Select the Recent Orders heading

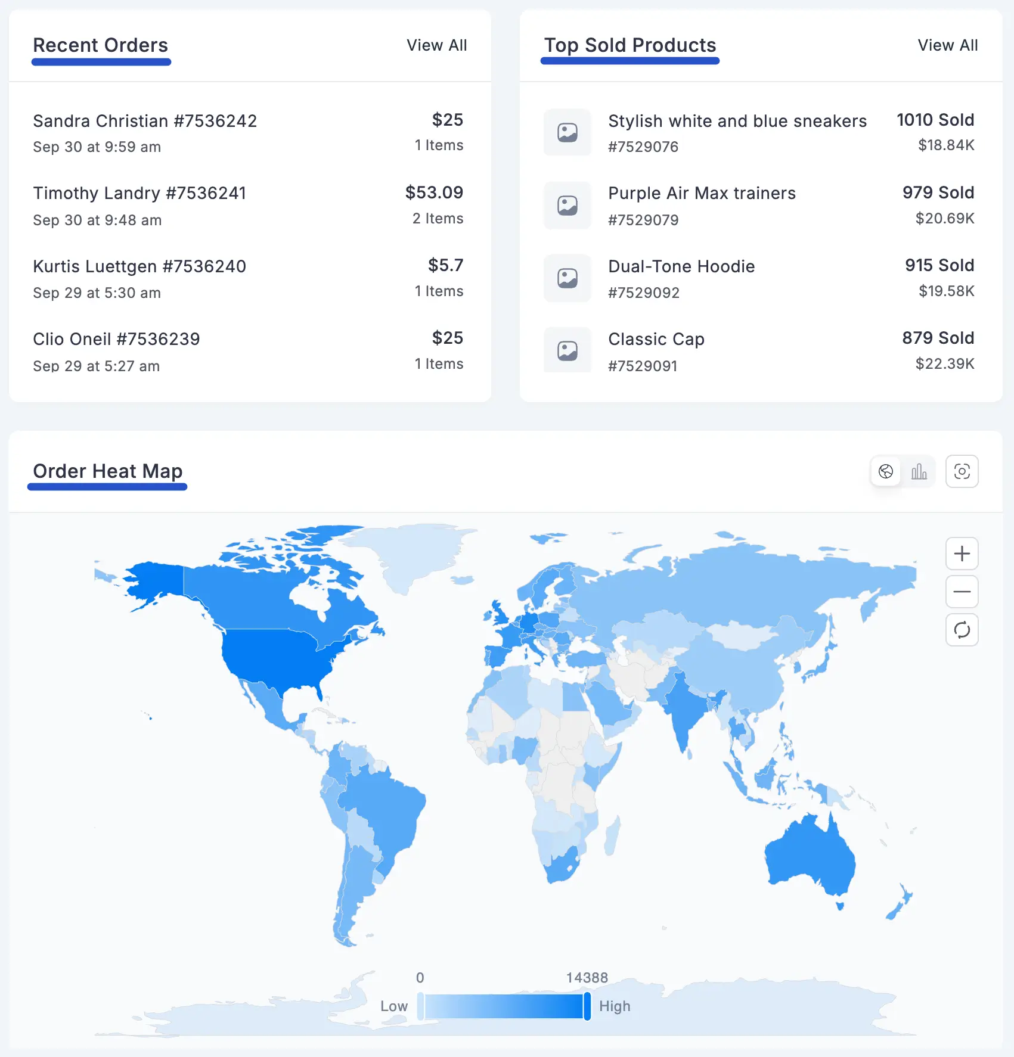[100, 45]
